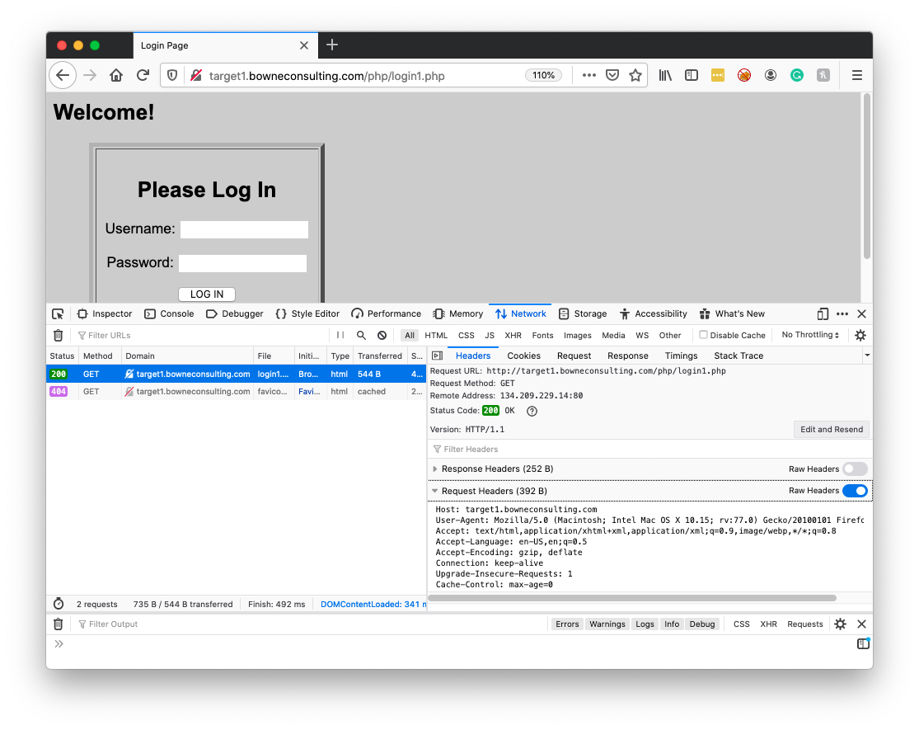Close the split console panel
The height and width of the screenshot is (730, 919).
pos(861,624)
